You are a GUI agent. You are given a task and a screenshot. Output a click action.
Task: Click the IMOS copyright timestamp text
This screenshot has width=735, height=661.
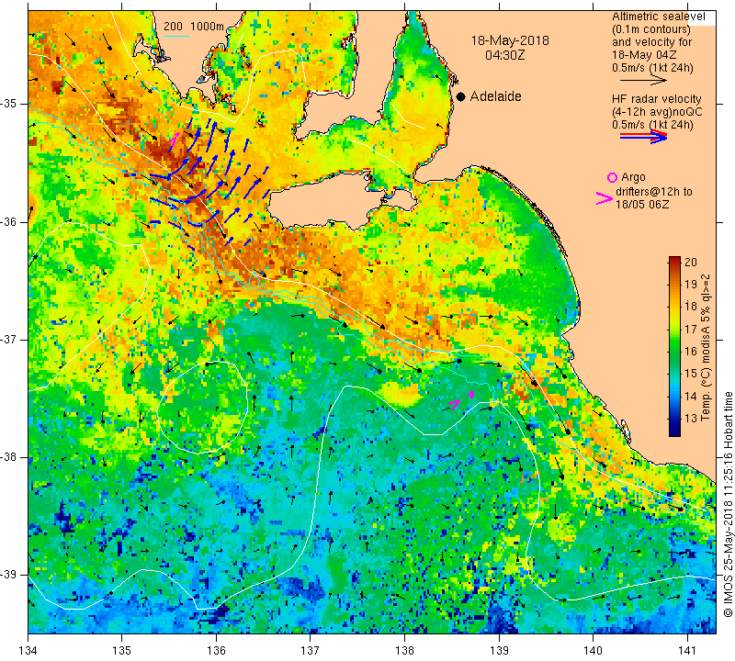[x=728, y=504]
